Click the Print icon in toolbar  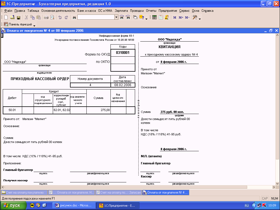(46, 17)
